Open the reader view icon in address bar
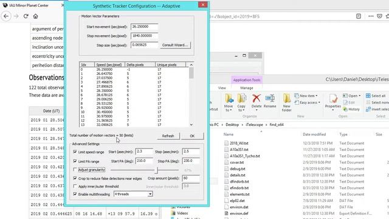The image size is (389, 219). click(359, 16)
